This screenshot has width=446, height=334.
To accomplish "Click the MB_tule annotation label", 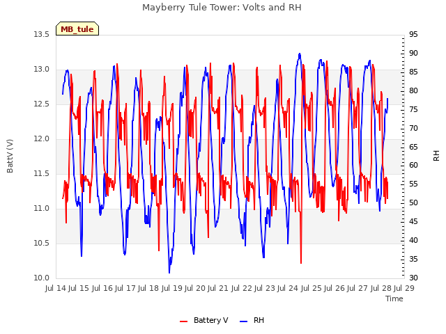I will [77, 29].
